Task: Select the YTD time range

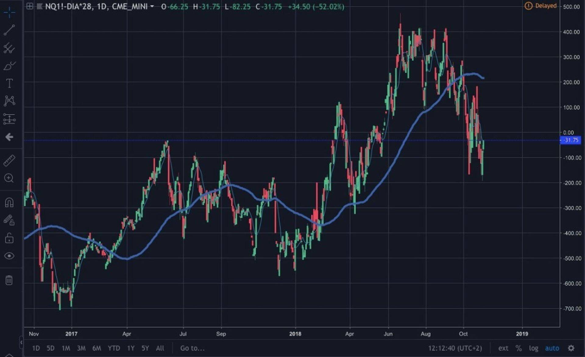Action: 114,348
